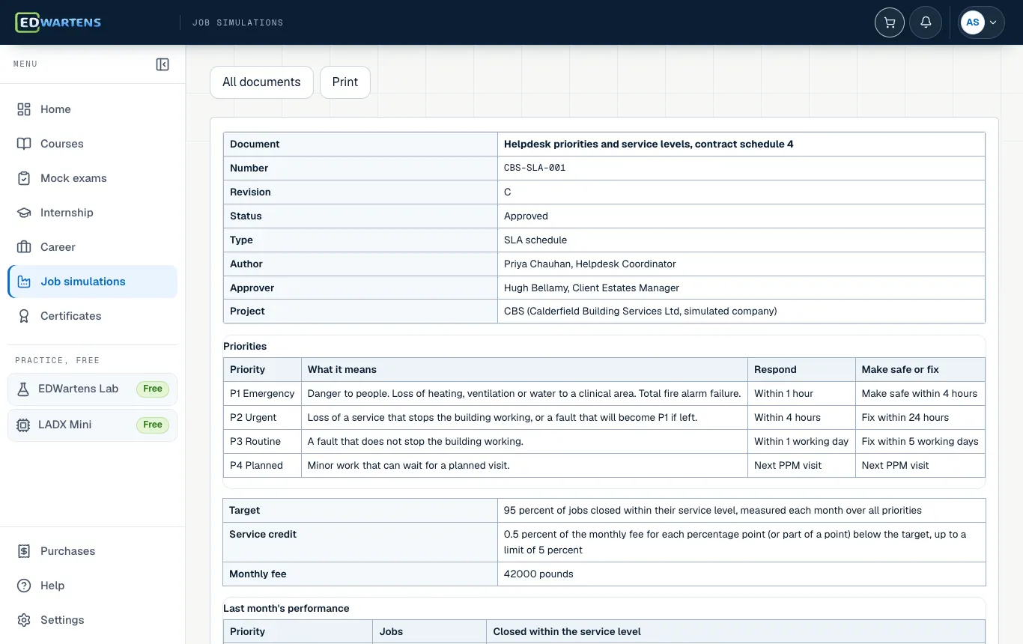Select Mock exams menu item
Image resolution: width=1023 pixels, height=644 pixels.
pyautogui.click(x=93, y=178)
